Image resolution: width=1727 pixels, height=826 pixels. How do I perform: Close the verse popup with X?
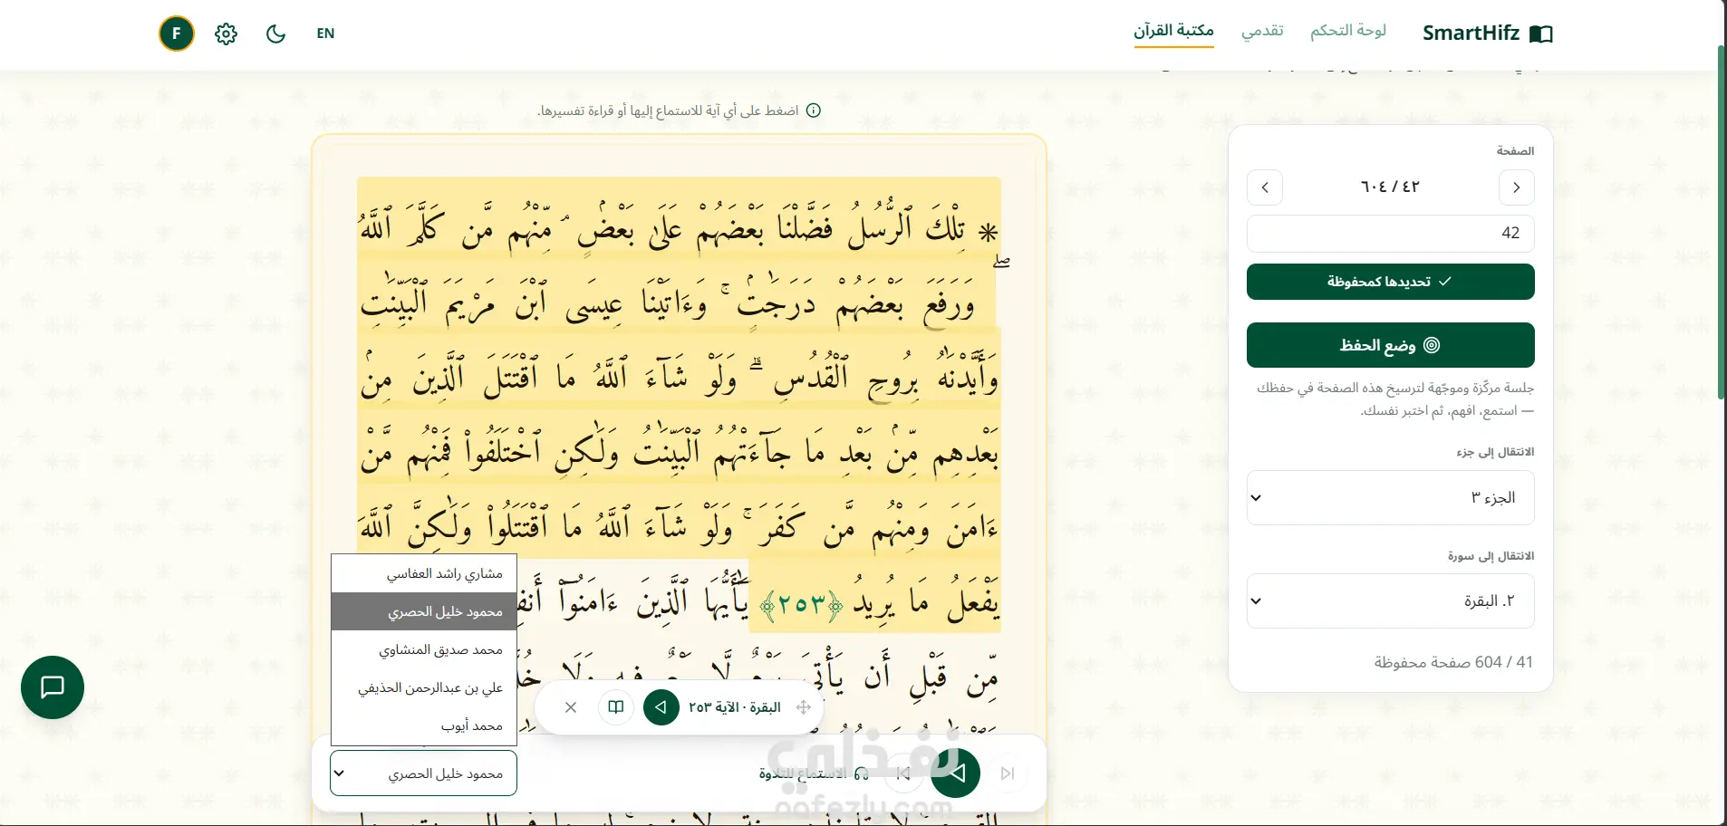pos(571,707)
